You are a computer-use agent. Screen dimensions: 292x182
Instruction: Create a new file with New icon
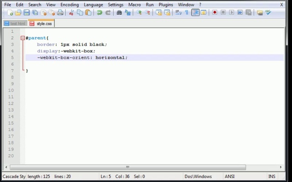tap(10, 13)
